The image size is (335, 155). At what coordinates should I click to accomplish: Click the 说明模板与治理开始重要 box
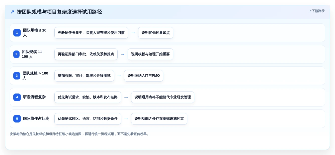[150, 54]
